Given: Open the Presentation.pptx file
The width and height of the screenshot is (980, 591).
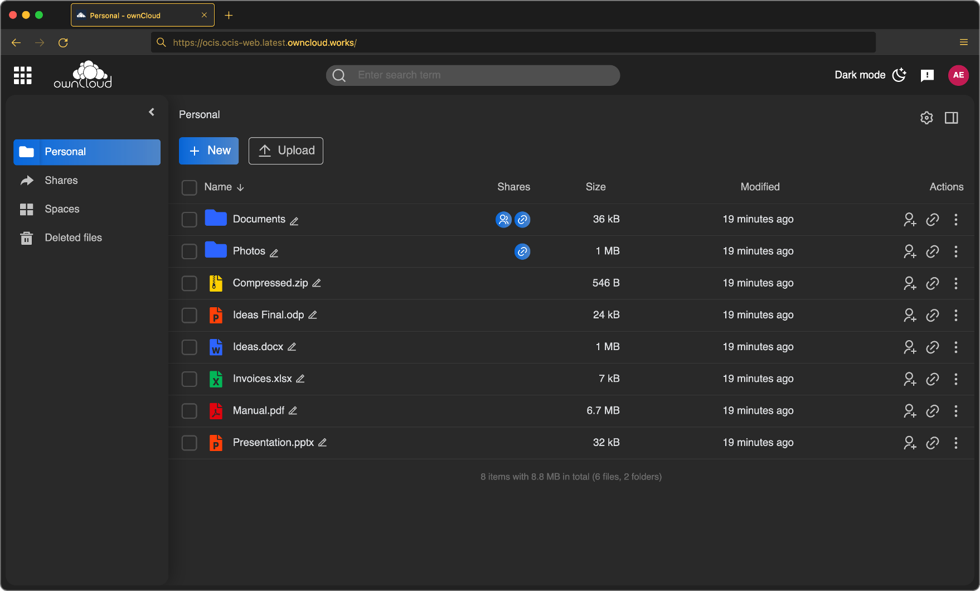Looking at the screenshot, I should [x=273, y=443].
